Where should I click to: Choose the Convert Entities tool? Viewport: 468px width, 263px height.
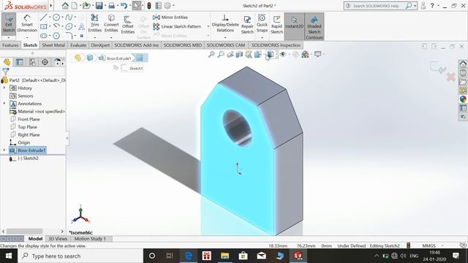[111, 23]
